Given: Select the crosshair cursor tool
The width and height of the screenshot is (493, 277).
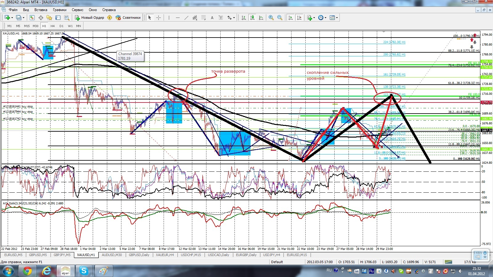Looking at the screenshot, I should click(158, 18).
